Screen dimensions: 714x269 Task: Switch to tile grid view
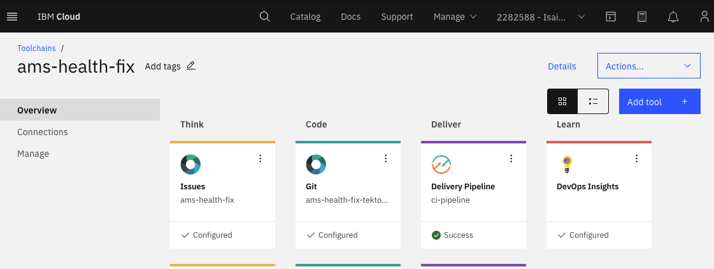pyautogui.click(x=562, y=101)
